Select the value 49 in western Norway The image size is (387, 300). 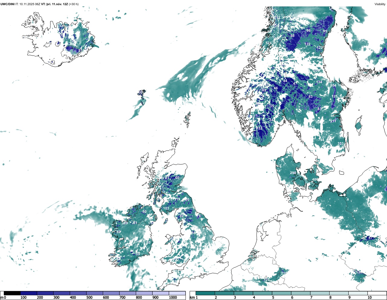(x=264, y=90)
